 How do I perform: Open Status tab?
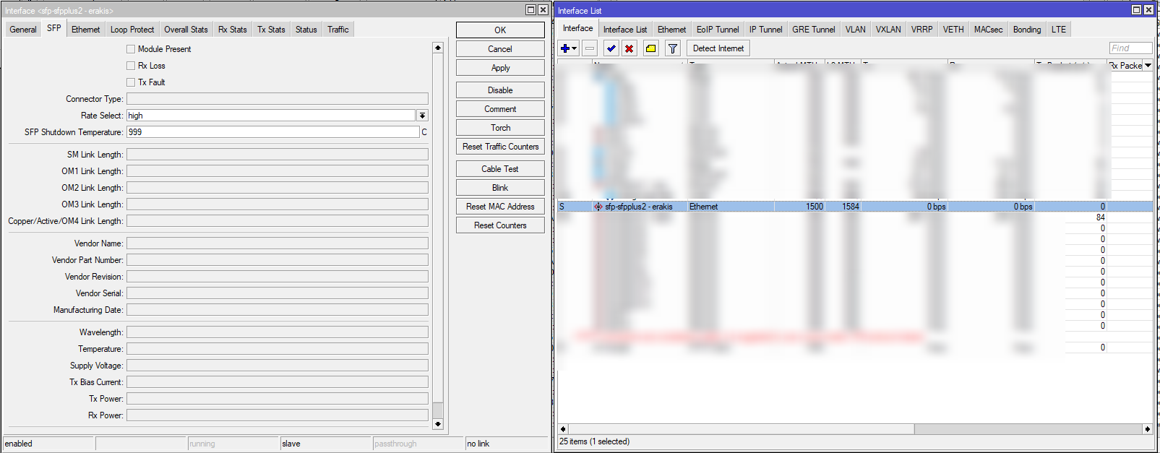pos(306,30)
